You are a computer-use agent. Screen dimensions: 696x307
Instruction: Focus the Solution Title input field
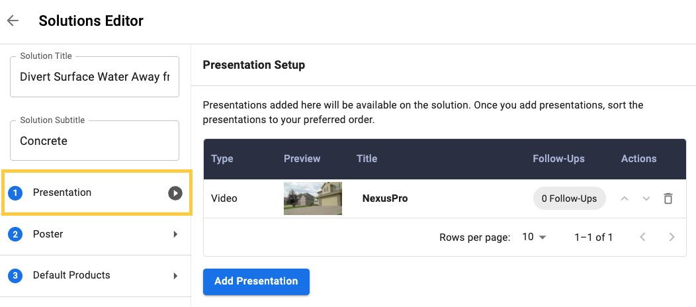(95, 77)
